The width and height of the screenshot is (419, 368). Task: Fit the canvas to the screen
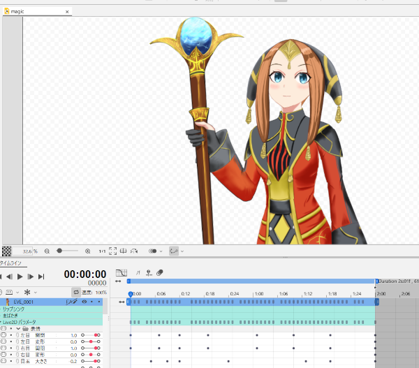coord(112,251)
